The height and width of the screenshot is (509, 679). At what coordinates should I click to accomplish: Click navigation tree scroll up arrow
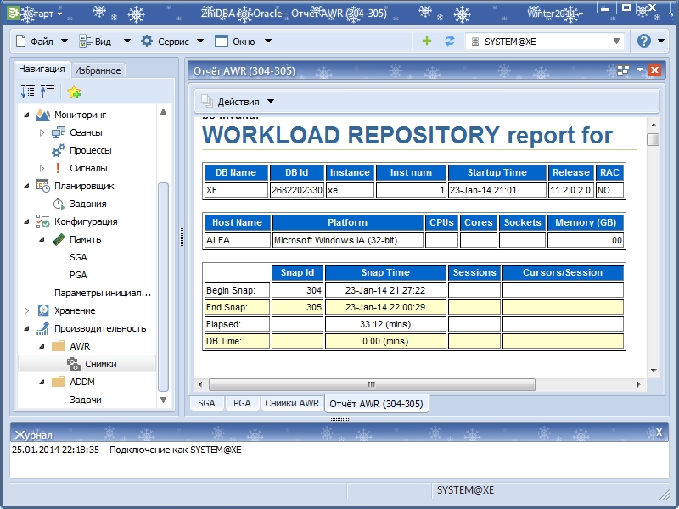tap(163, 112)
